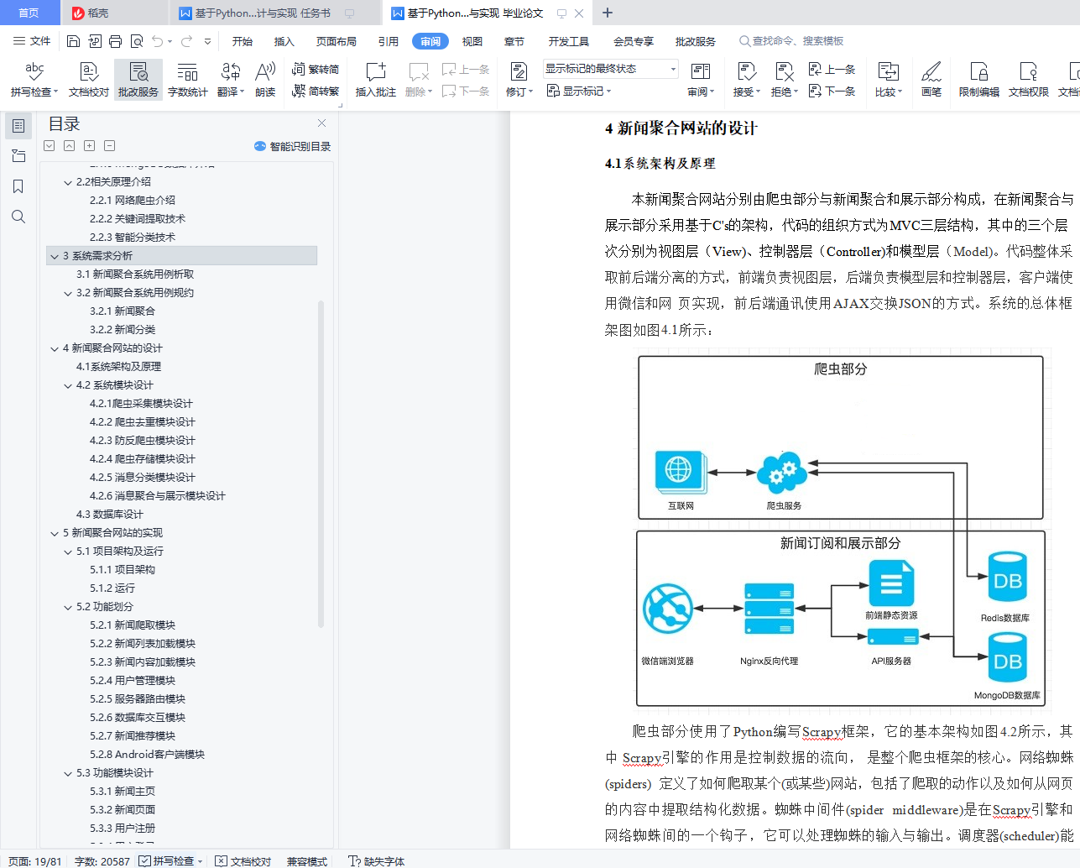Convert text with 简转繁
Image resolution: width=1080 pixels, height=868 pixels.
pyautogui.click(x=316, y=91)
